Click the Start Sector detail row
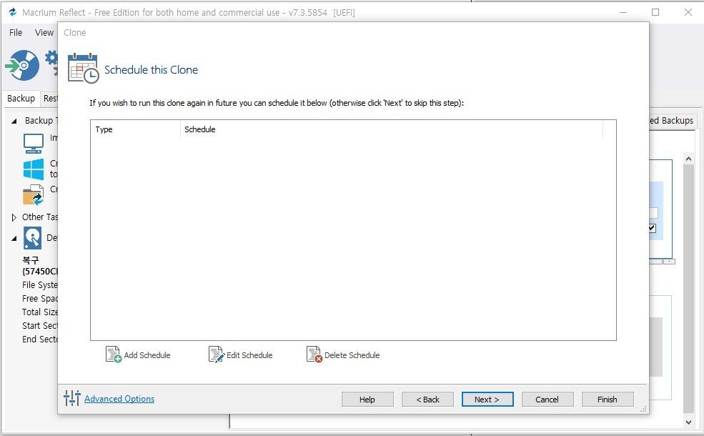This screenshot has width=704, height=436. click(40, 325)
